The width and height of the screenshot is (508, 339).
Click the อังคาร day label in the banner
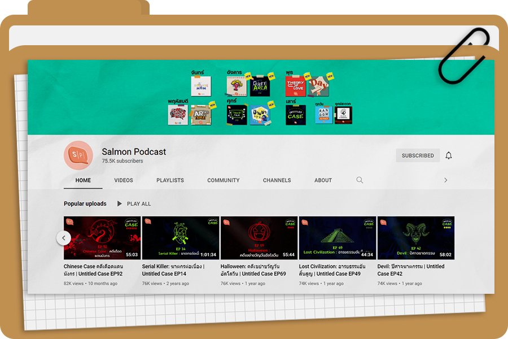235,72
